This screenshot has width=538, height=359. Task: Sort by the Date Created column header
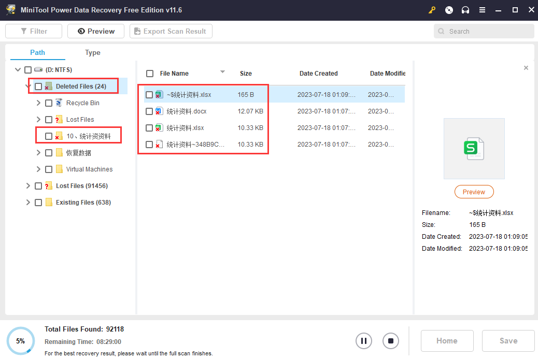coord(318,74)
